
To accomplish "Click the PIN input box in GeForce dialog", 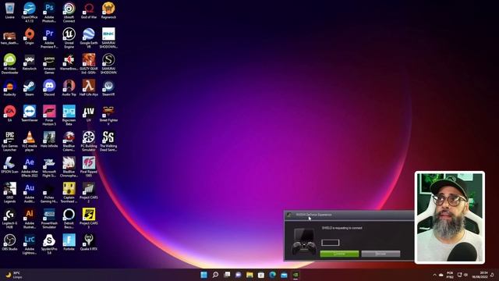I will coord(331,243).
